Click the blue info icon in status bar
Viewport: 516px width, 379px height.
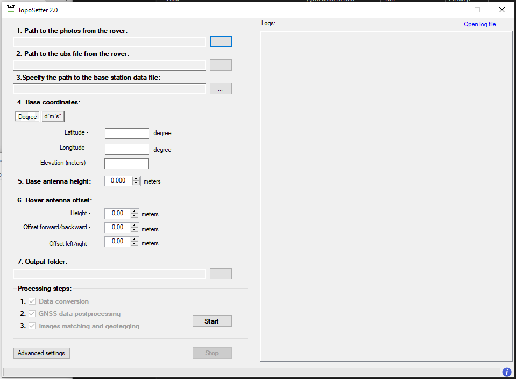point(507,372)
